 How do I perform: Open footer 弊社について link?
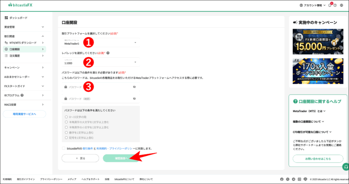pos(146,179)
